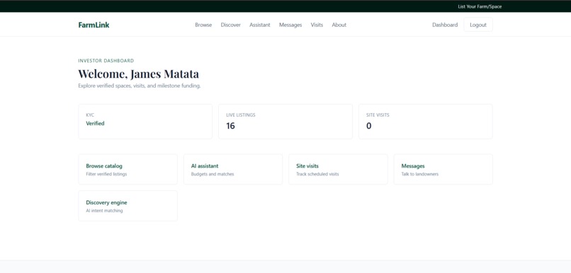Screen dimensions: 571x273
Task: Click the Logout button
Action: pyautogui.click(x=478, y=25)
